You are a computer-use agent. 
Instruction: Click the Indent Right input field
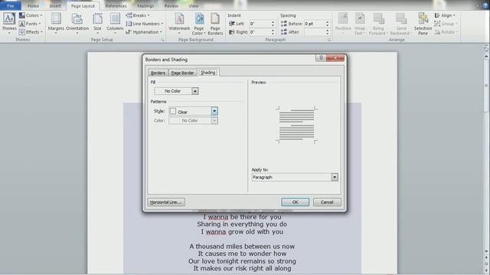point(260,32)
